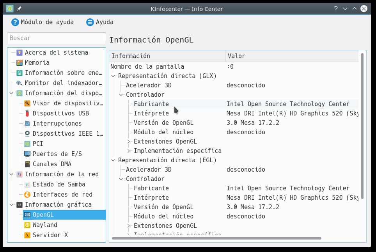The height and width of the screenshot is (252, 376).
Task: Select Wayland in the sidebar
Action: 64,225
